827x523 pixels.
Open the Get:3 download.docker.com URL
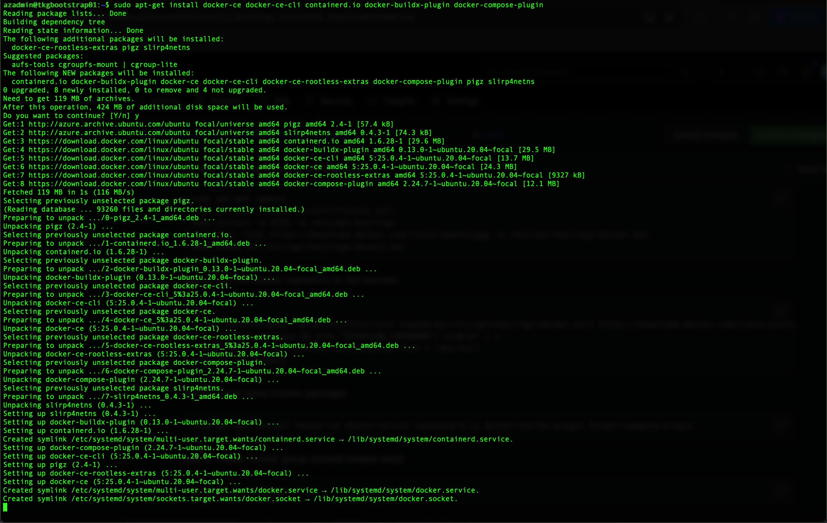point(113,141)
